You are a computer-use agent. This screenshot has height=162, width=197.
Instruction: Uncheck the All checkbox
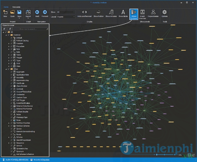click(x=6, y=32)
